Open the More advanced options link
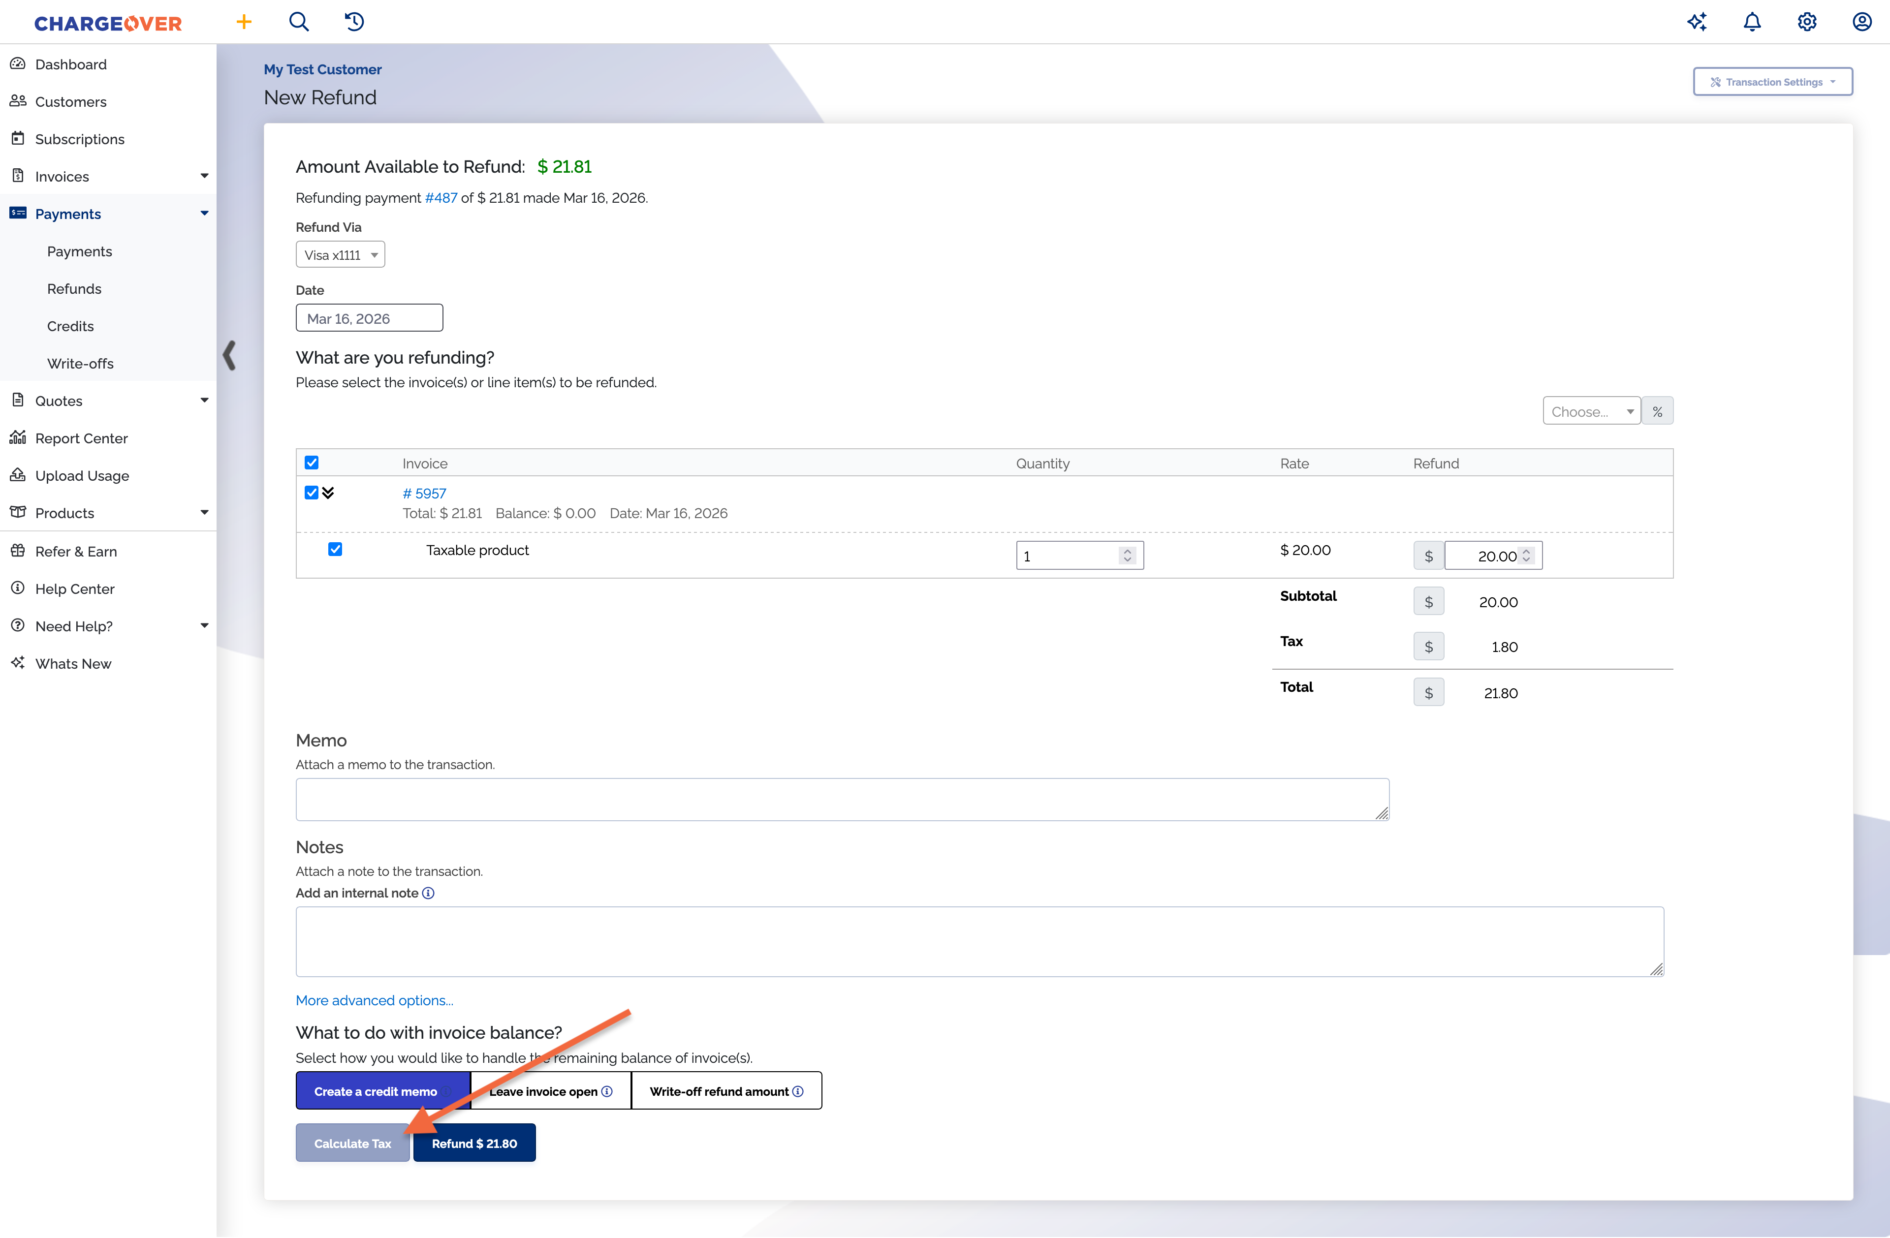 (374, 1000)
